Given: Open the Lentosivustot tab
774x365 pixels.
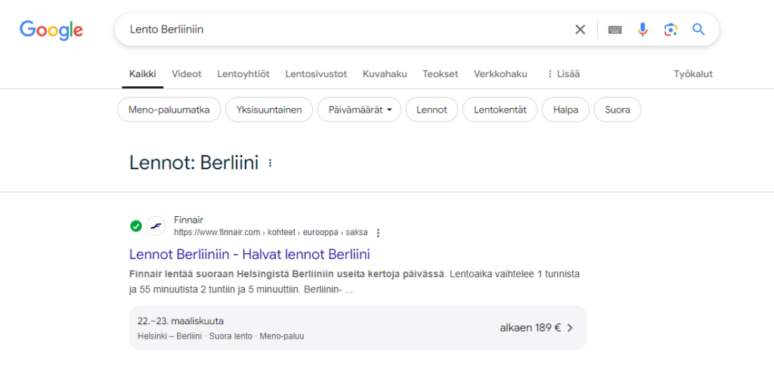Looking at the screenshot, I should [x=316, y=74].
